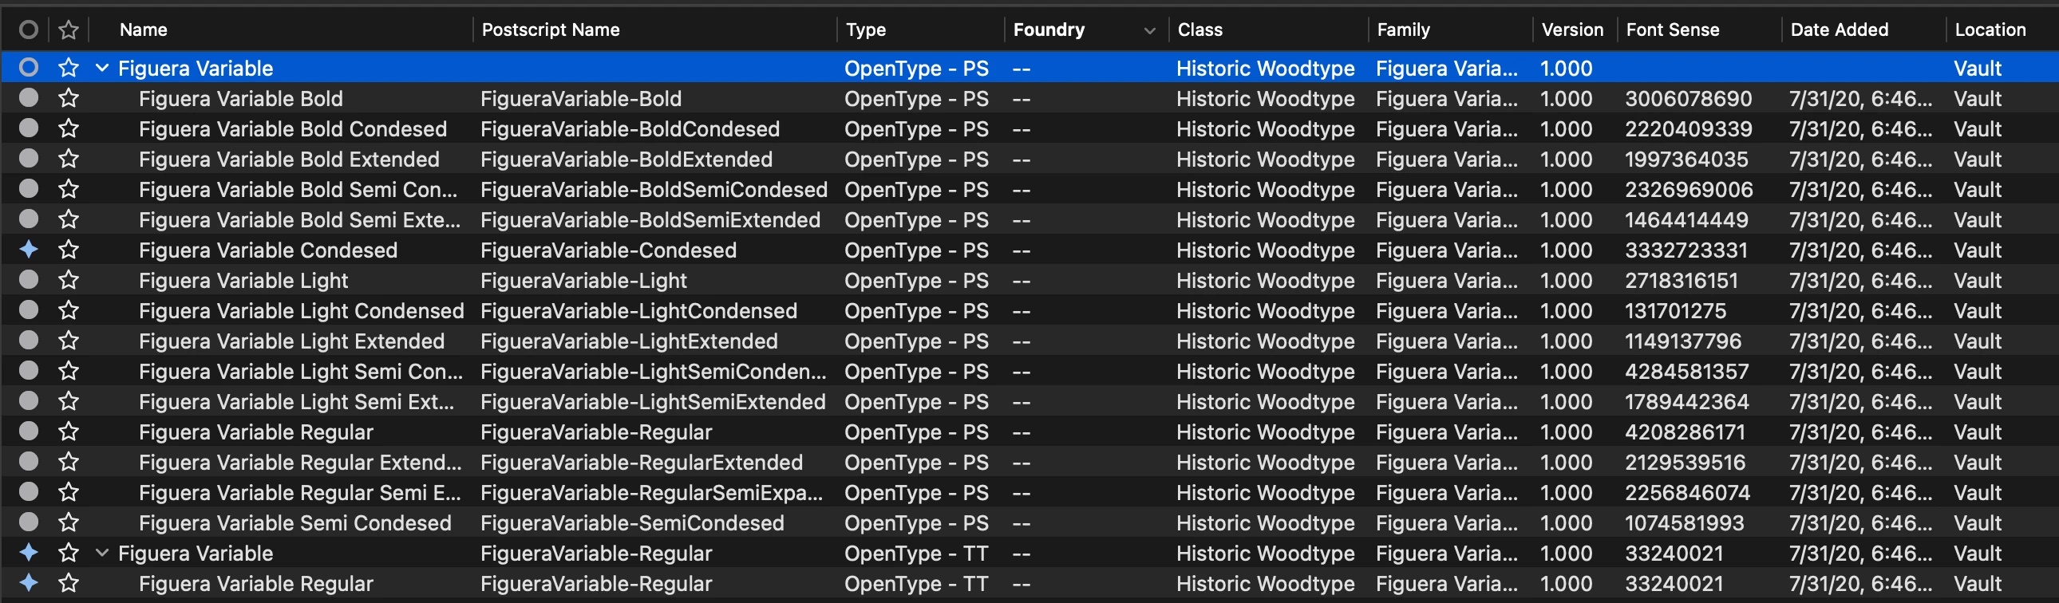2059x603 pixels.
Task: Sort by Family column
Action: (x=1403, y=30)
